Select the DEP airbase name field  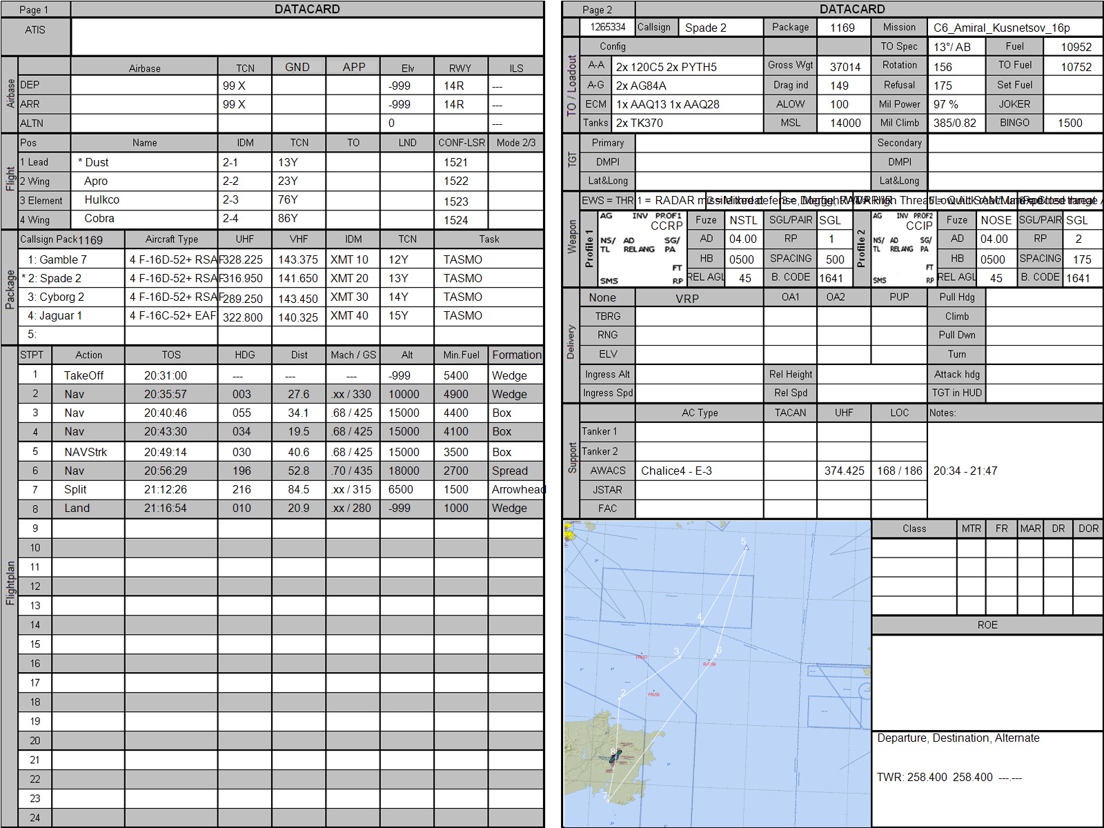click(x=144, y=86)
